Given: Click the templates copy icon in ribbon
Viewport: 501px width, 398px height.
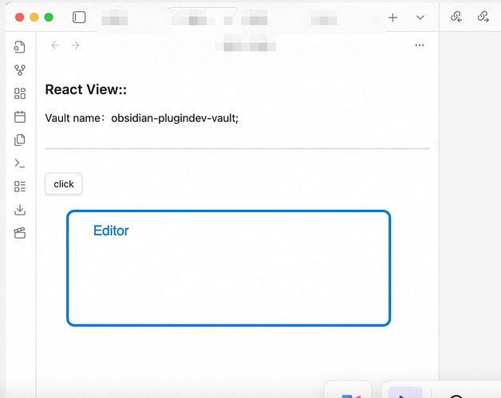Looking at the screenshot, I should [20, 140].
